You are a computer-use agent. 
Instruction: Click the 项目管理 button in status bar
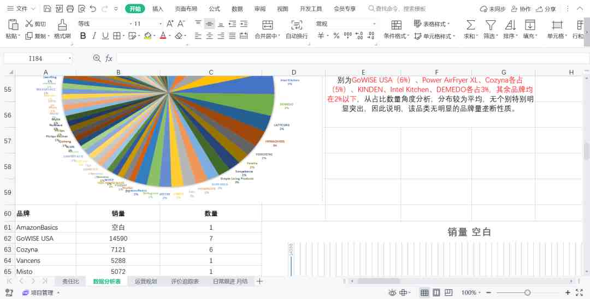[x=38, y=292]
